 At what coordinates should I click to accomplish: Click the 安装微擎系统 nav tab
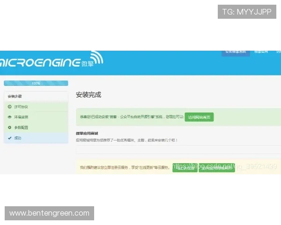236,53
